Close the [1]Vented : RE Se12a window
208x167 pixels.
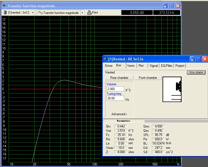(205, 59)
